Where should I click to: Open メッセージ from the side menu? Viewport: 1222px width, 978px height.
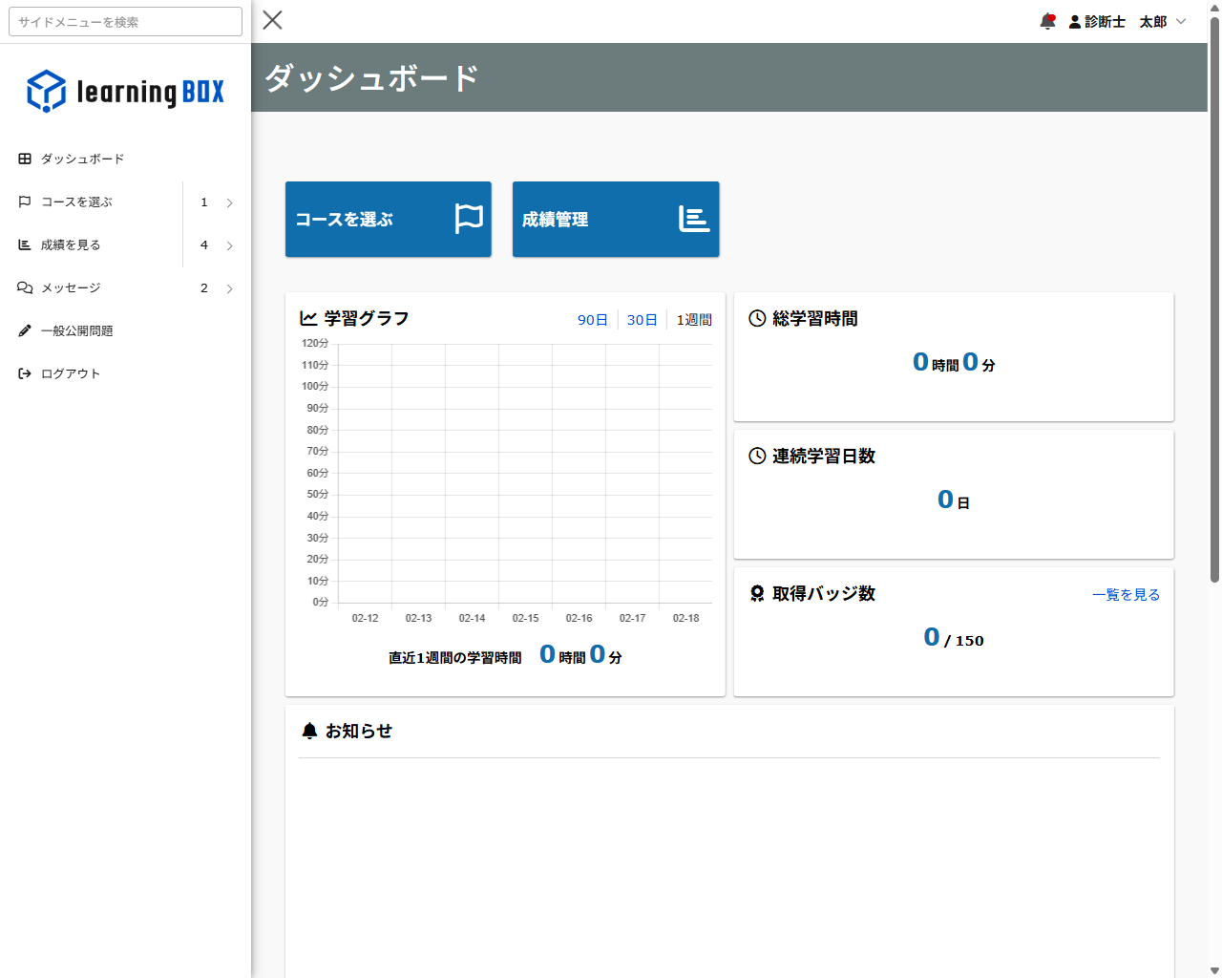[x=72, y=287]
